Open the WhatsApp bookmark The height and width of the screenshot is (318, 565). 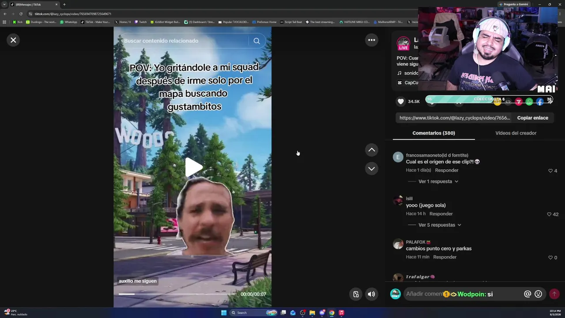pyautogui.click(x=68, y=22)
